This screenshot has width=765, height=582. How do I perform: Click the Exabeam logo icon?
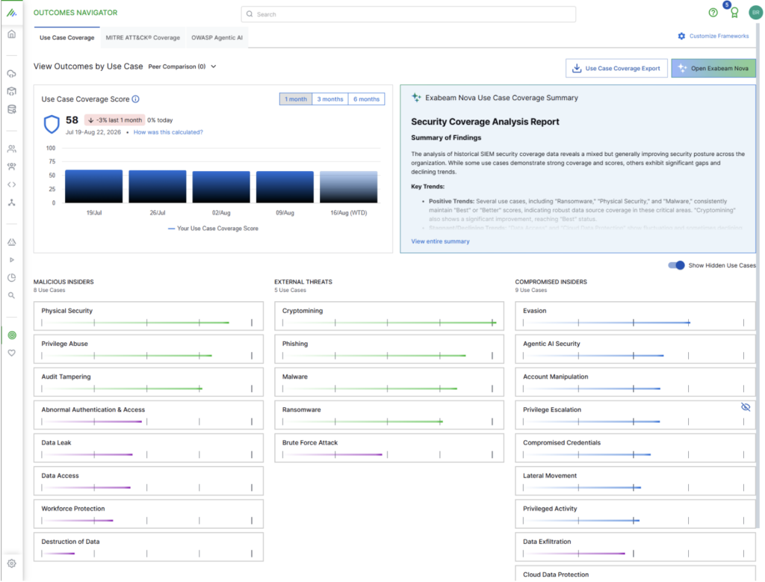click(x=12, y=13)
